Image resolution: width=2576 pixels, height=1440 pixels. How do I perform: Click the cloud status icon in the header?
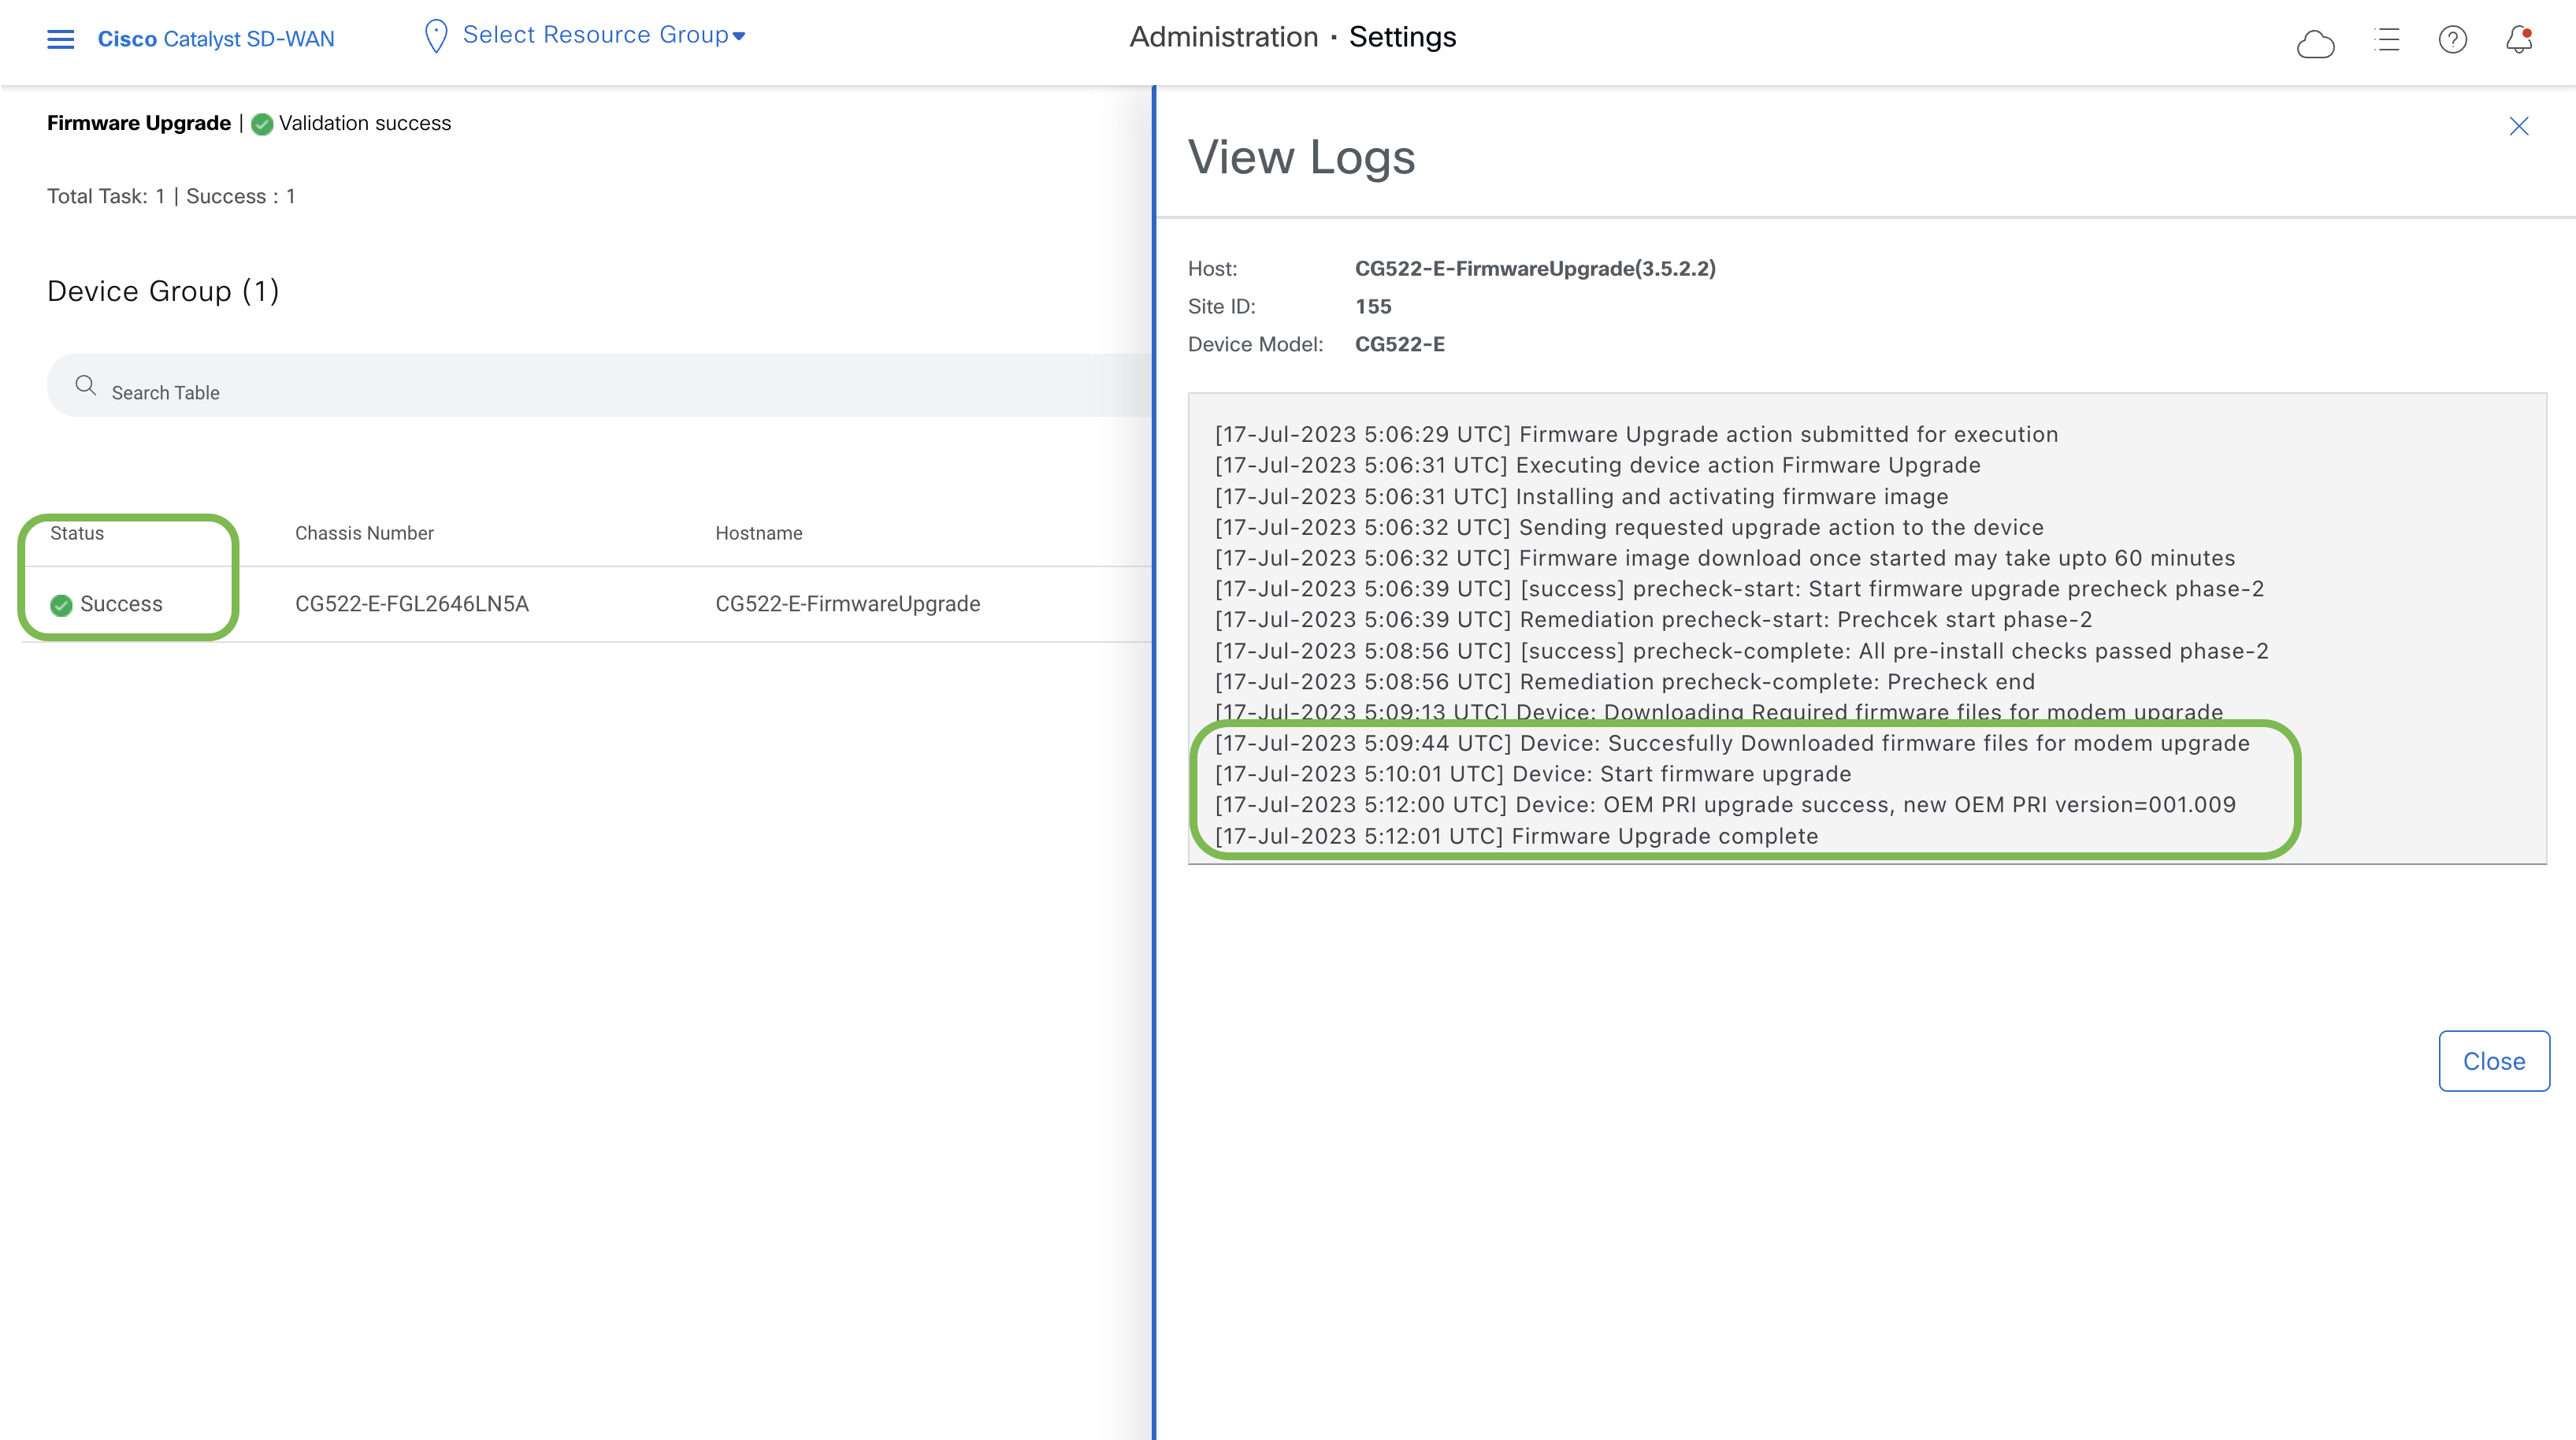pos(2317,42)
